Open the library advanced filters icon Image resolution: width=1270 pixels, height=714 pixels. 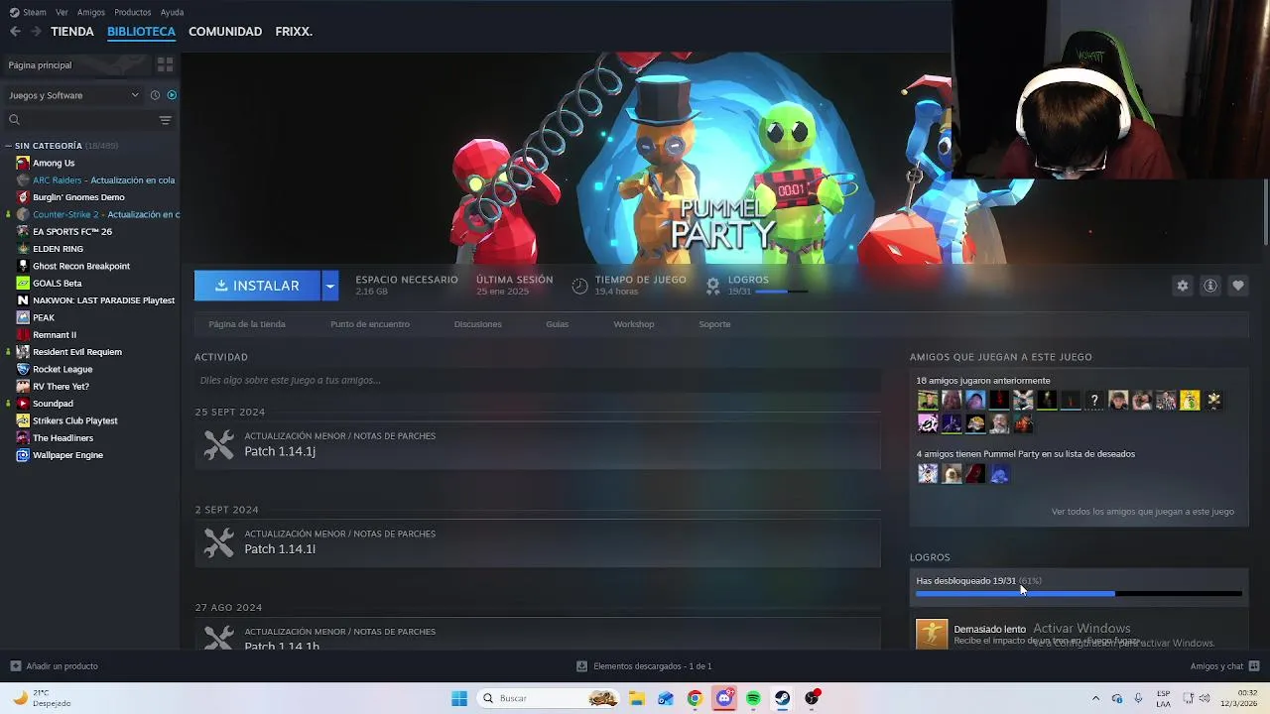coord(165,120)
